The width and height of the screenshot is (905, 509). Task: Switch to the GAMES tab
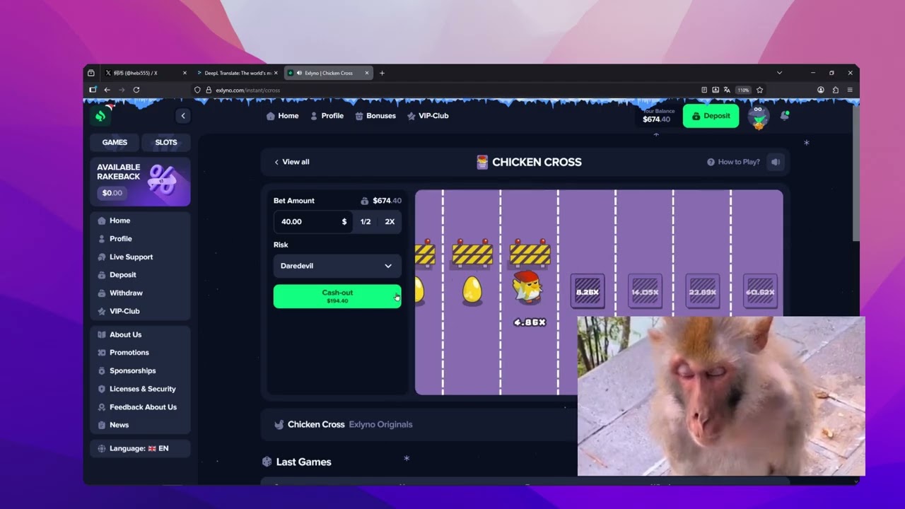coord(115,142)
